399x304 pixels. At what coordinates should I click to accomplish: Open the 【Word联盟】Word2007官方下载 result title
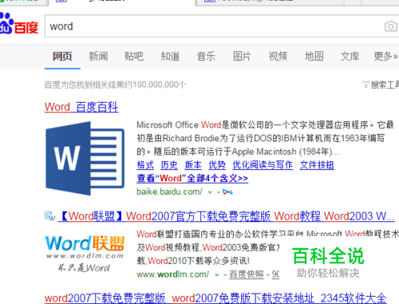click(226, 216)
